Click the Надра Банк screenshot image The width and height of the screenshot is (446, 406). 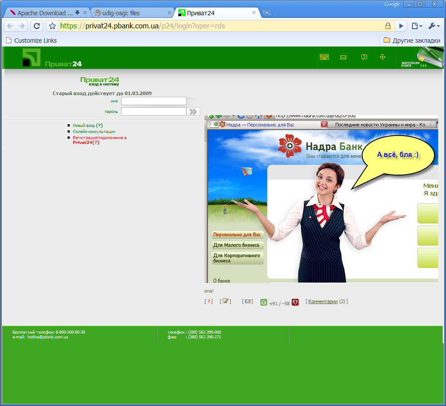321,199
